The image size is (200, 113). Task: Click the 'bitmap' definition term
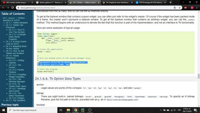coord(40,93)
